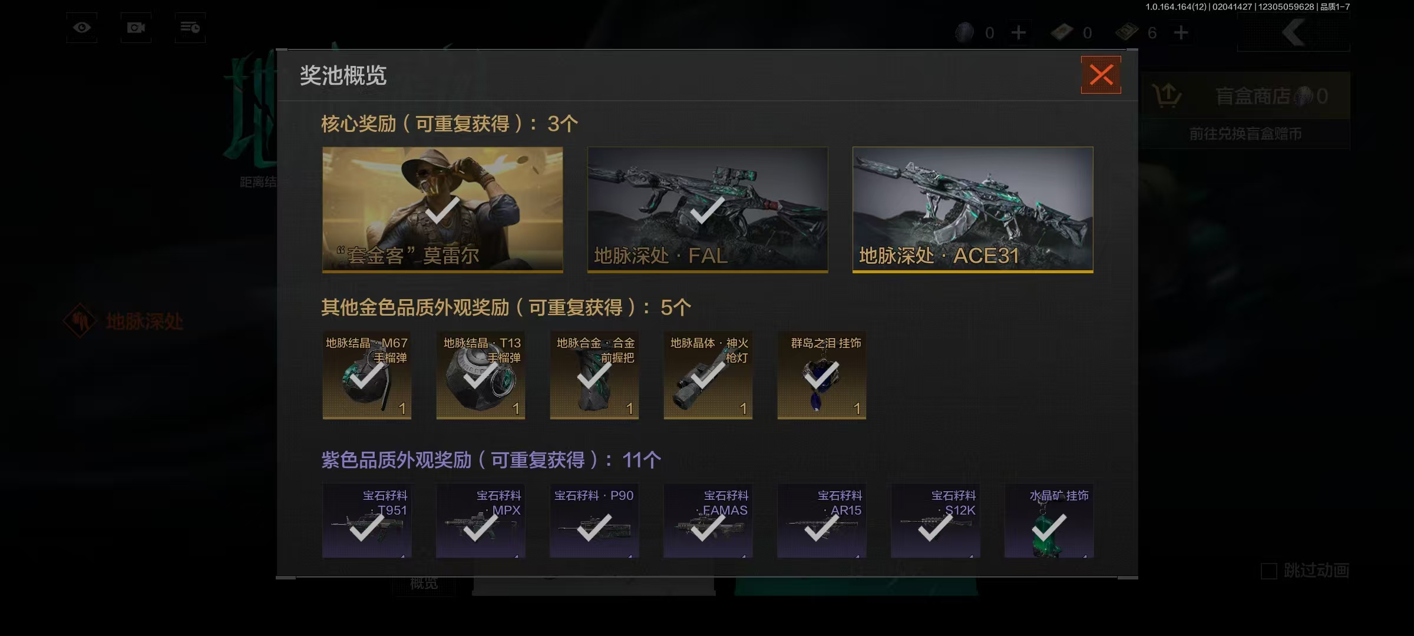Select the 宝石籽料 T951 purple skin
This screenshot has height=636, width=1414.
[x=367, y=521]
